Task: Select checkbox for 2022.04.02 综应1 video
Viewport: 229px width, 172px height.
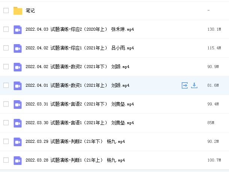Action: coord(6,48)
